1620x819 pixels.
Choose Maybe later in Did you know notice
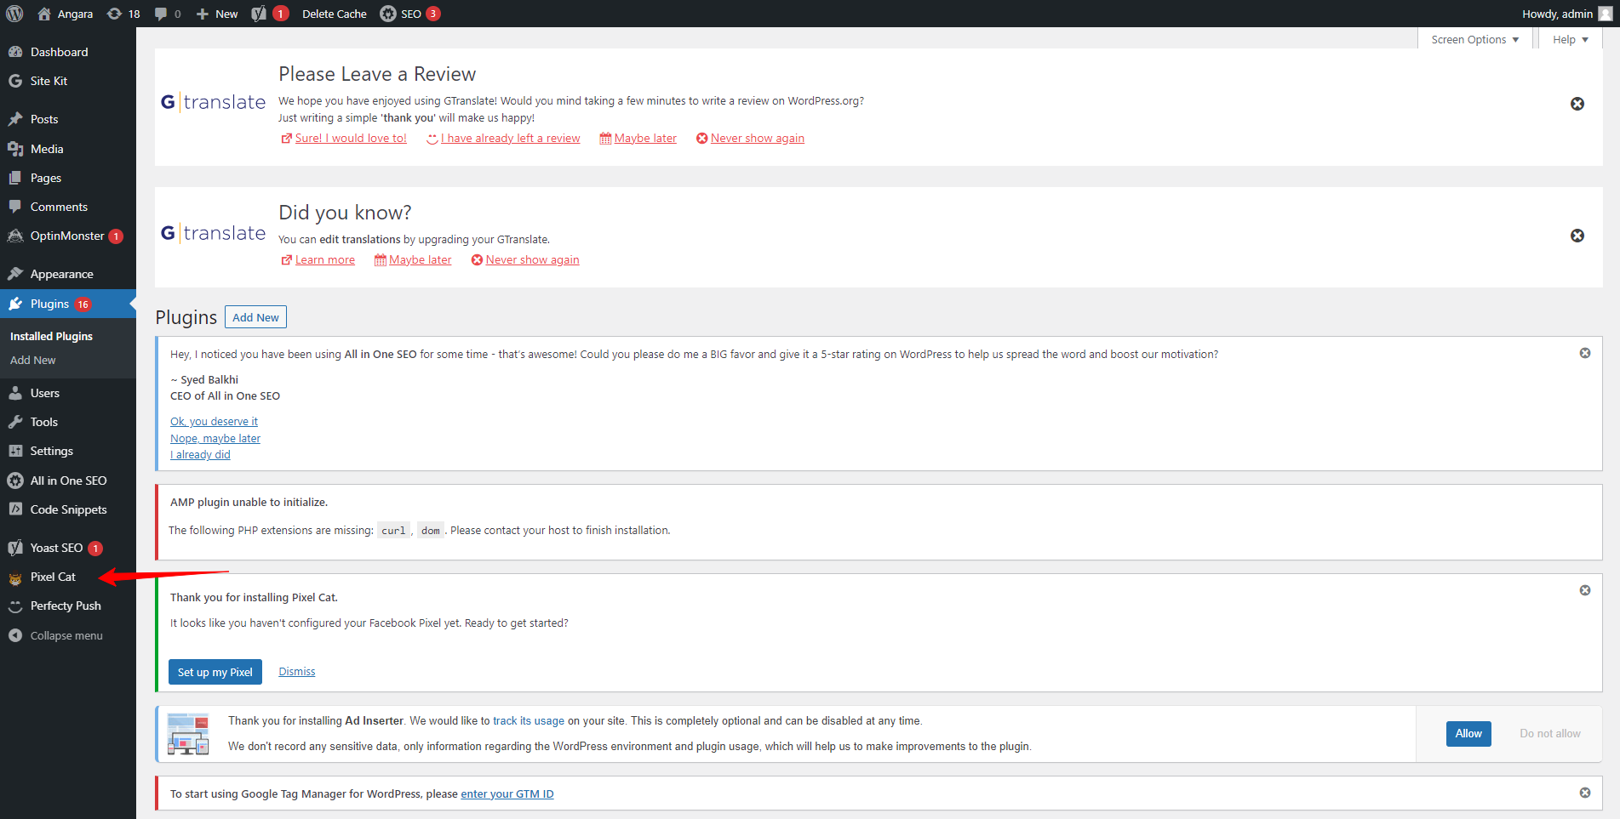tap(420, 260)
